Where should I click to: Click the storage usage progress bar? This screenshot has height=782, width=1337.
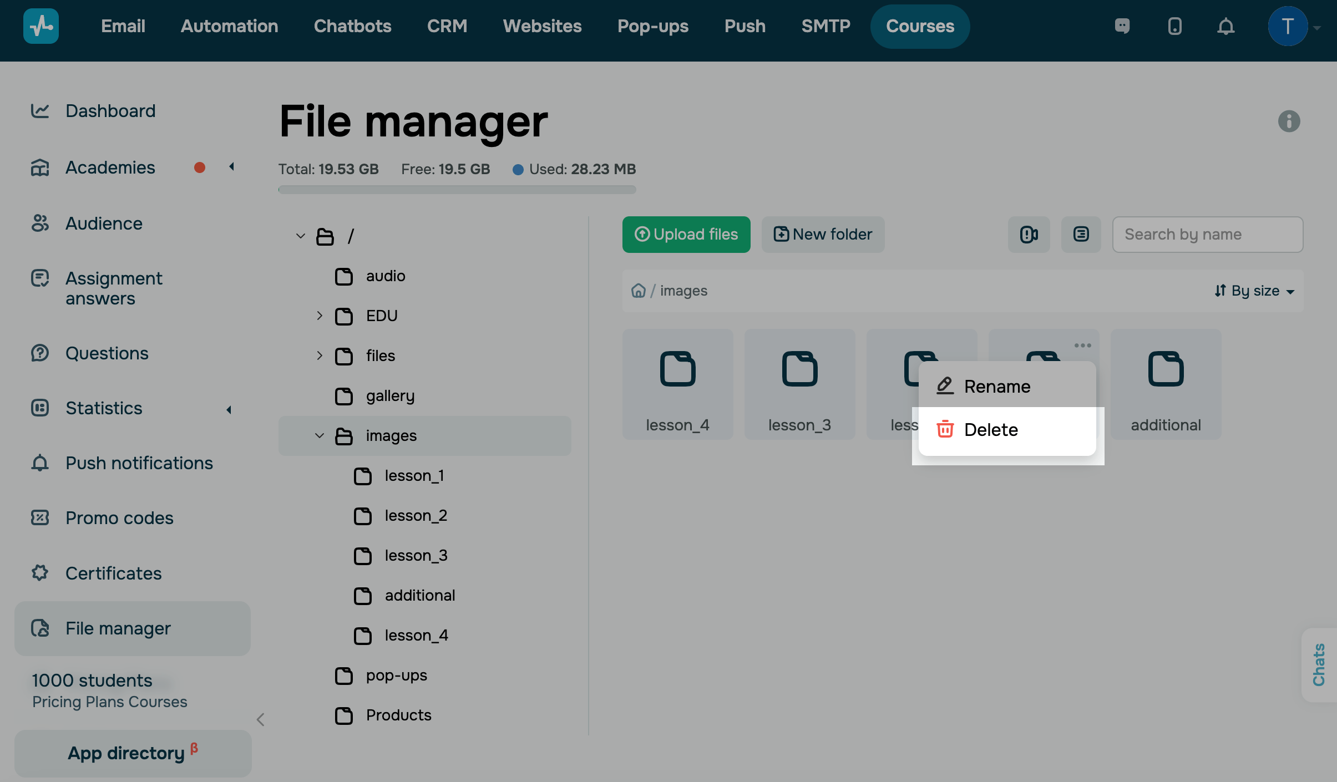point(457,190)
